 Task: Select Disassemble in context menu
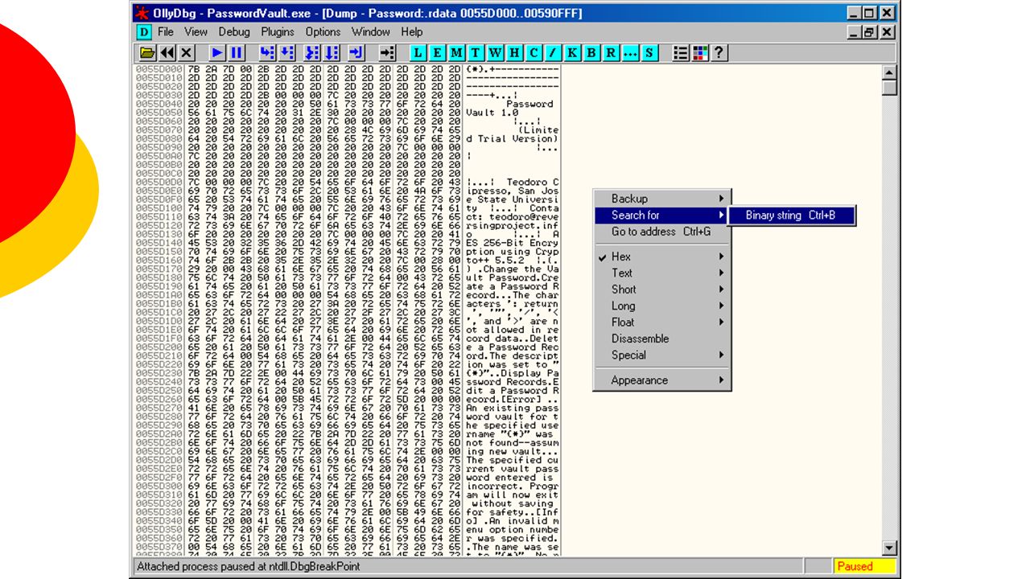click(661, 339)
